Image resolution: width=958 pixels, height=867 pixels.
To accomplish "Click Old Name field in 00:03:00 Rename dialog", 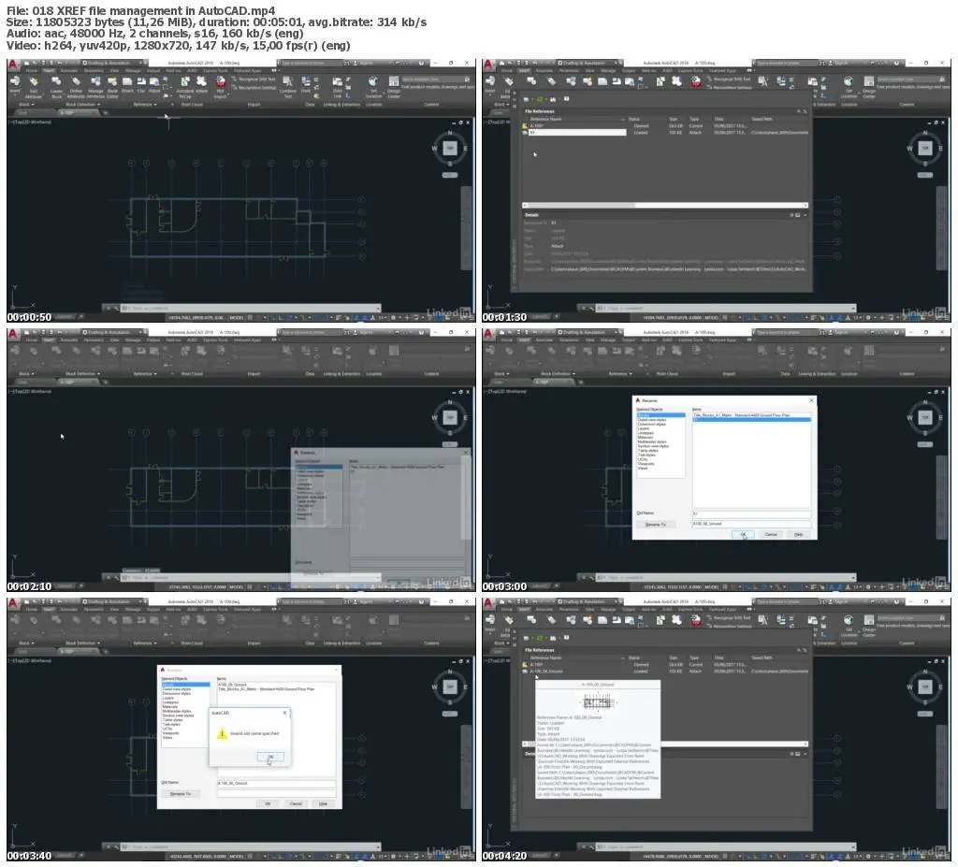I will (751, 513).
